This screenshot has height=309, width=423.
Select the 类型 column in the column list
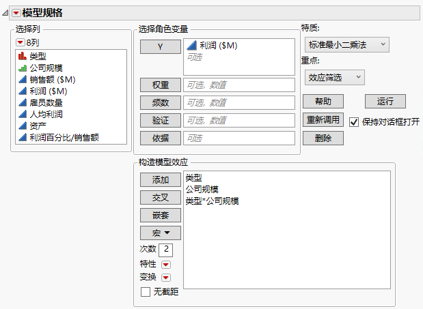pos(38,55)
